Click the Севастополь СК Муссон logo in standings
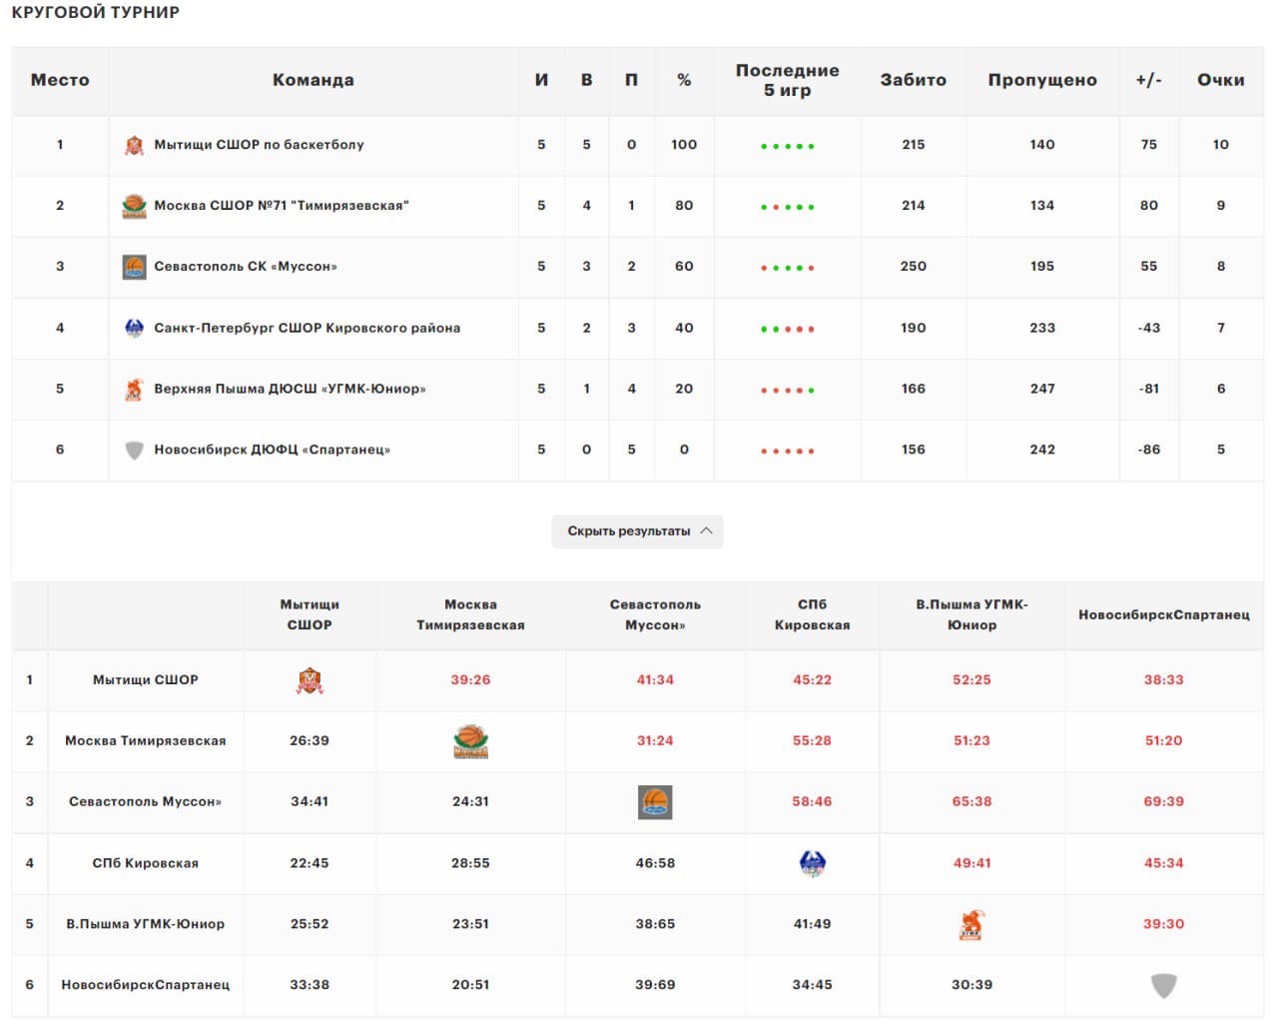 134,267
